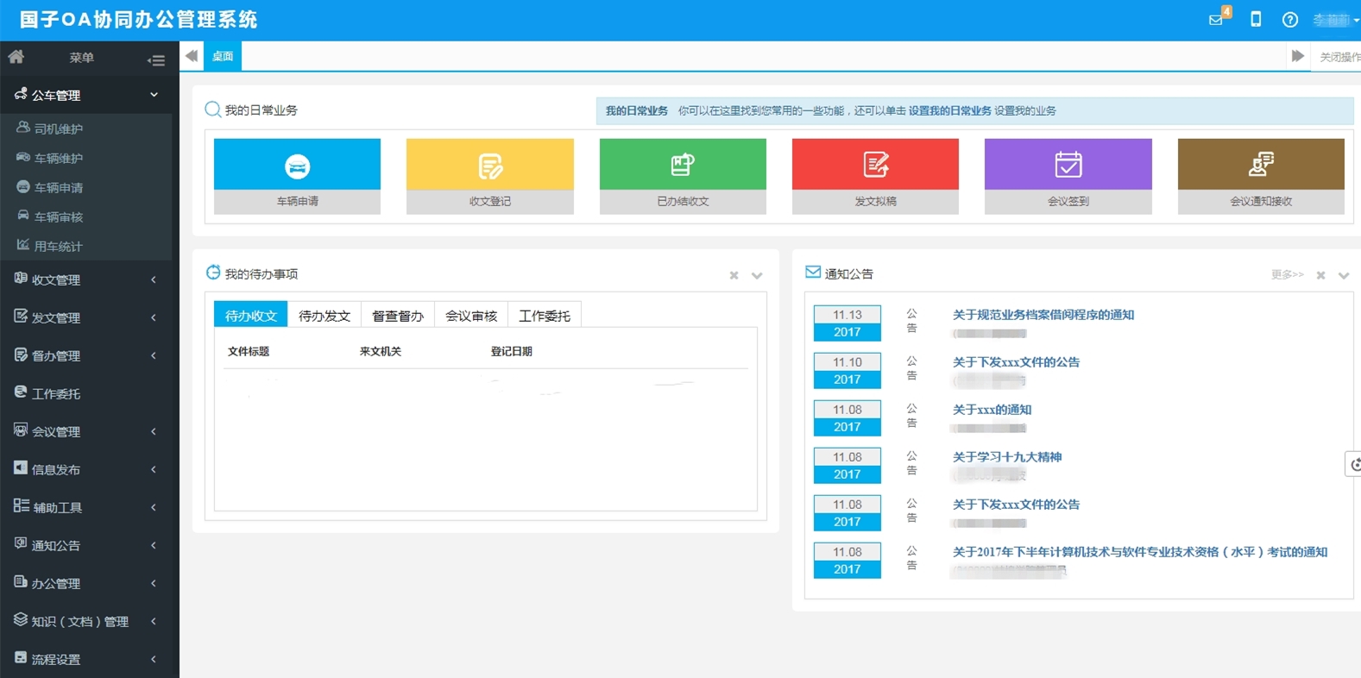
Task: Expand the 通知公告 sidebar menu group
Action: pos(86,545)
